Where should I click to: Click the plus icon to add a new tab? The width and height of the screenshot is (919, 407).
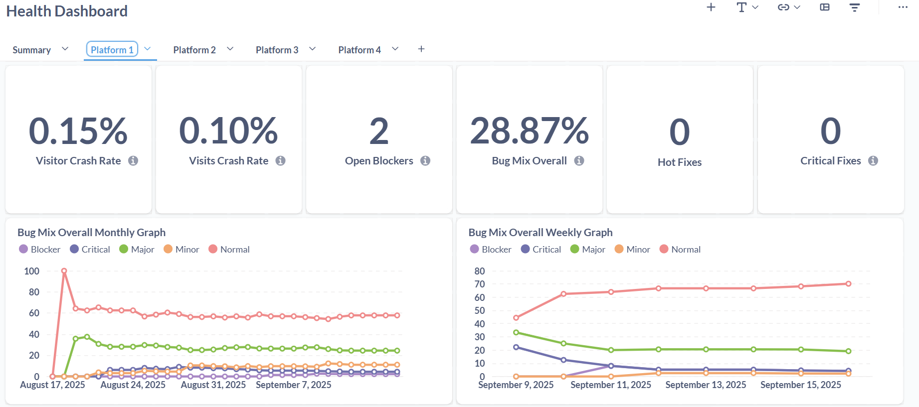coord(421,49)
